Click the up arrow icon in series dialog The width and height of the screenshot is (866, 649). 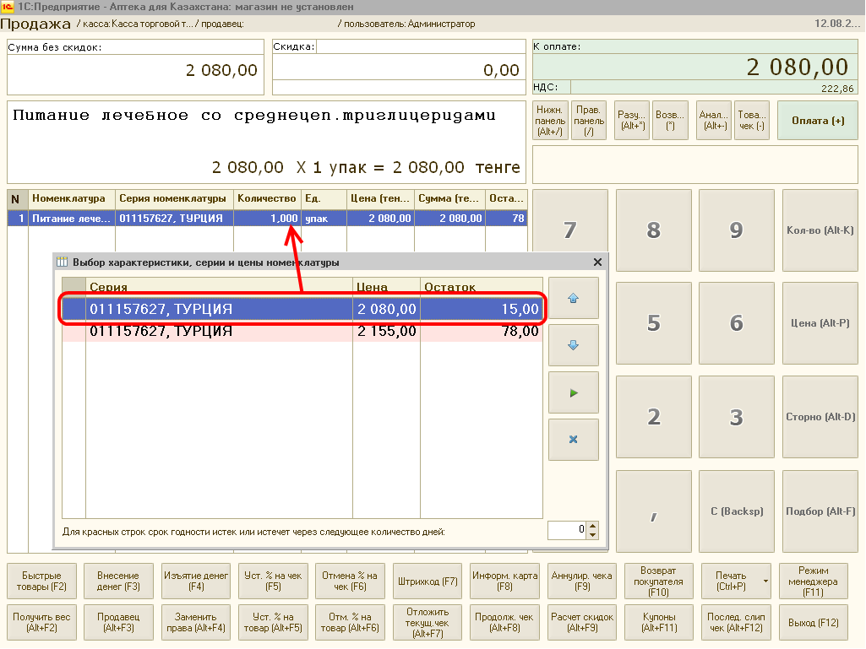point(573,298)
